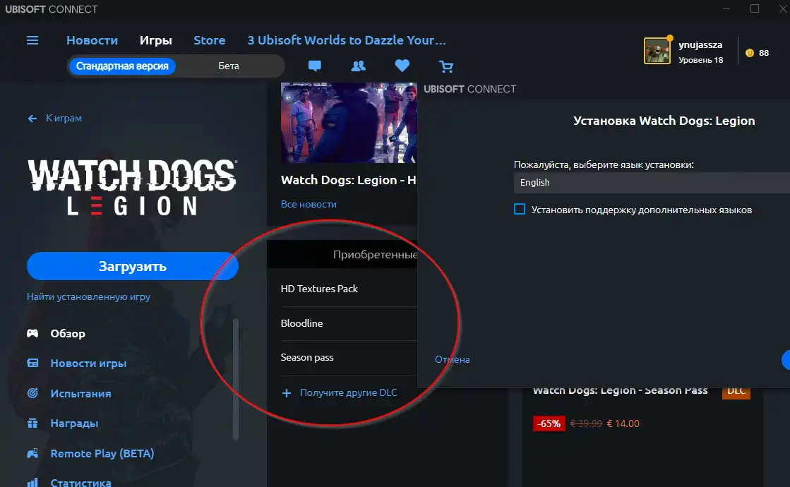Click the HD Textures Pack row
790x487 pixels.
(x=349, y=289)
